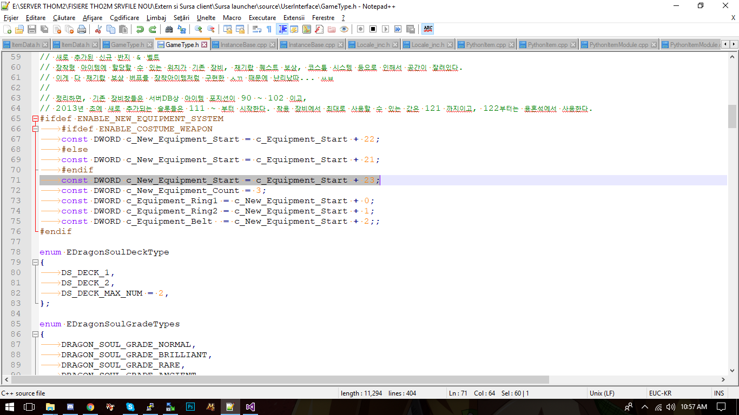Cut selection using scissors icon
Image resolution: width=739 pixels, height=415 pixels.
pyautogui.click(x=98, y=29)
